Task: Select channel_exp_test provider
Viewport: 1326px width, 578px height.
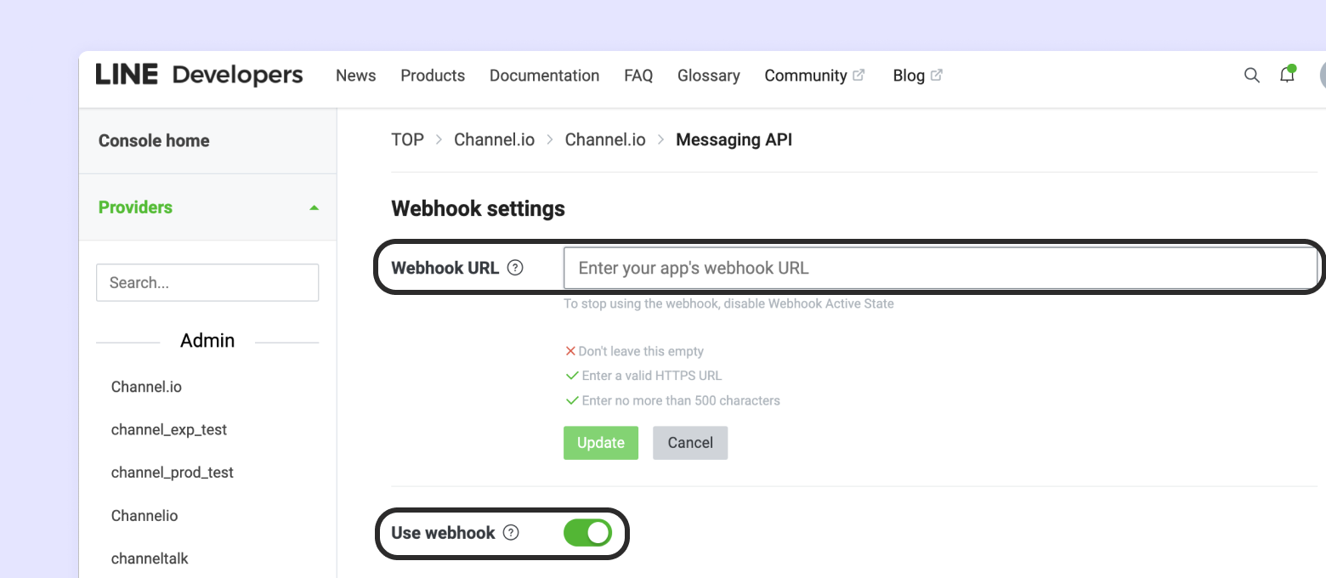Action: 169,429
